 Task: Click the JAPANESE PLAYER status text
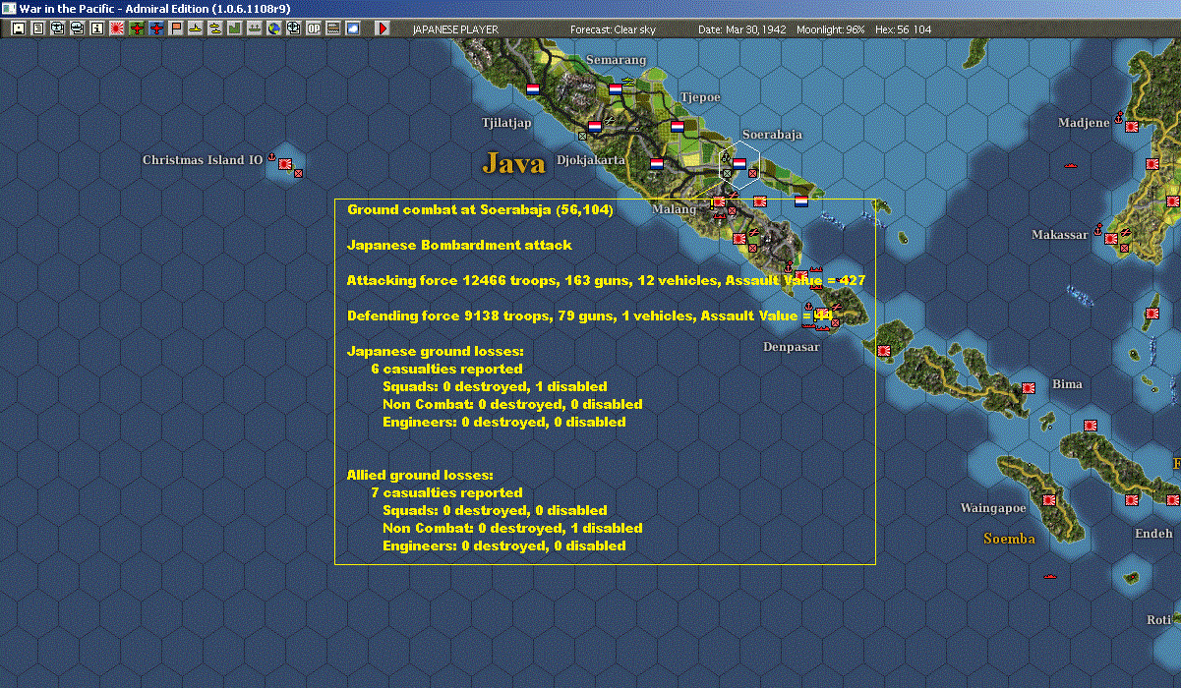pos(455,29)
